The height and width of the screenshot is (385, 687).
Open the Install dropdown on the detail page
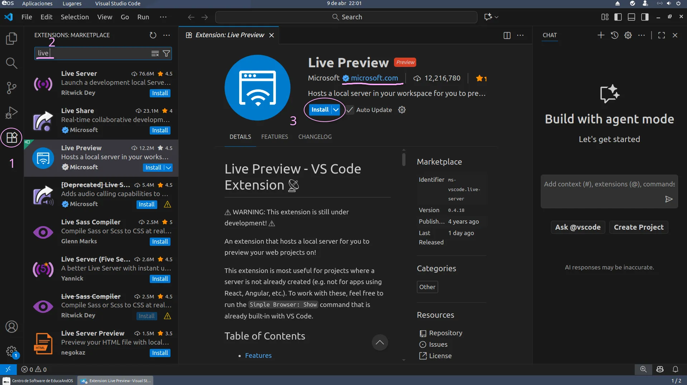pos(335,110)
